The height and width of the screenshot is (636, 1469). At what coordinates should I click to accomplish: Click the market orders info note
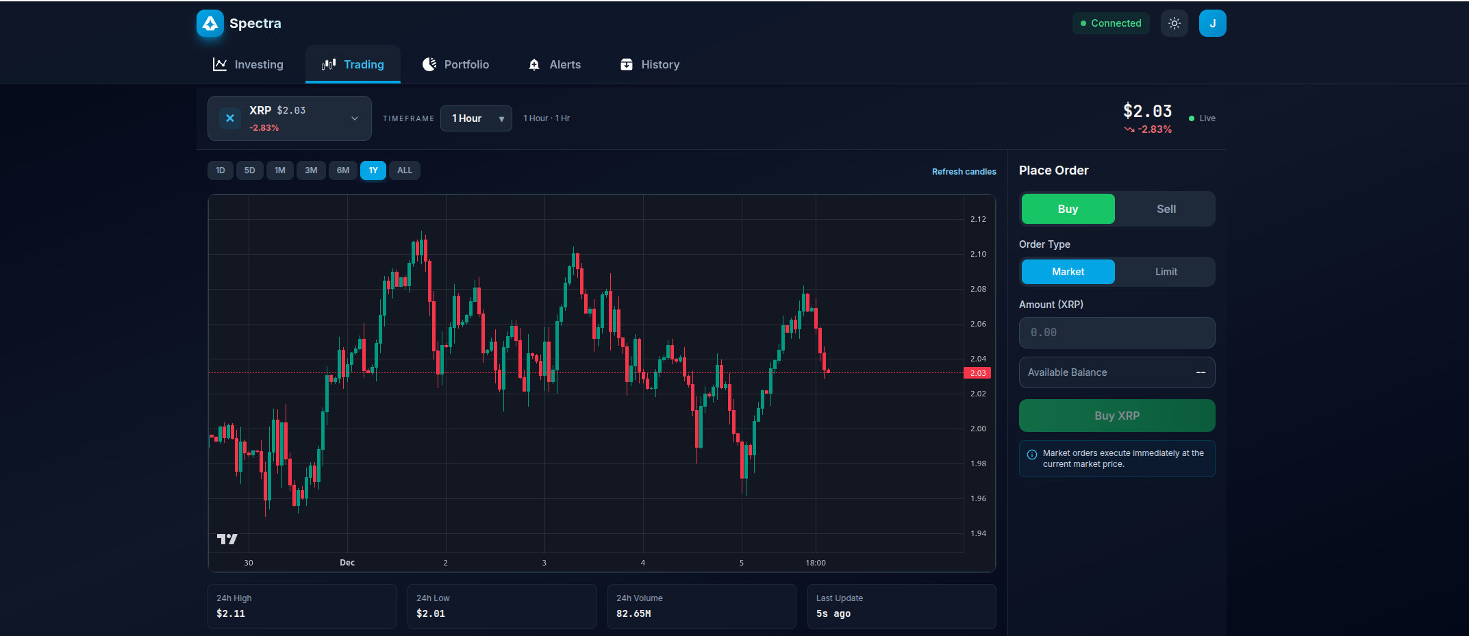1117,459
